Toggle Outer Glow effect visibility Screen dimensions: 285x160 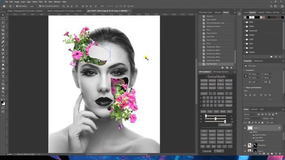pos(253,138)
